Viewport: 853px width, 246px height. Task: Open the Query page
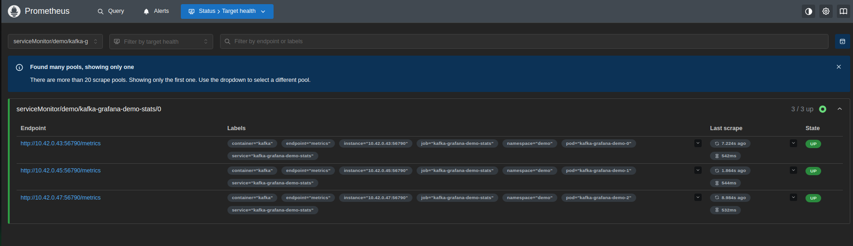111,11
